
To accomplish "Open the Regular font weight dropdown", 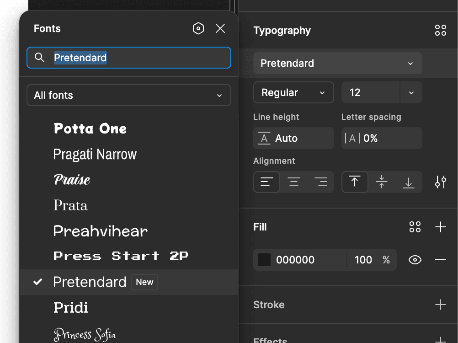I will click(x=293, y=93).
